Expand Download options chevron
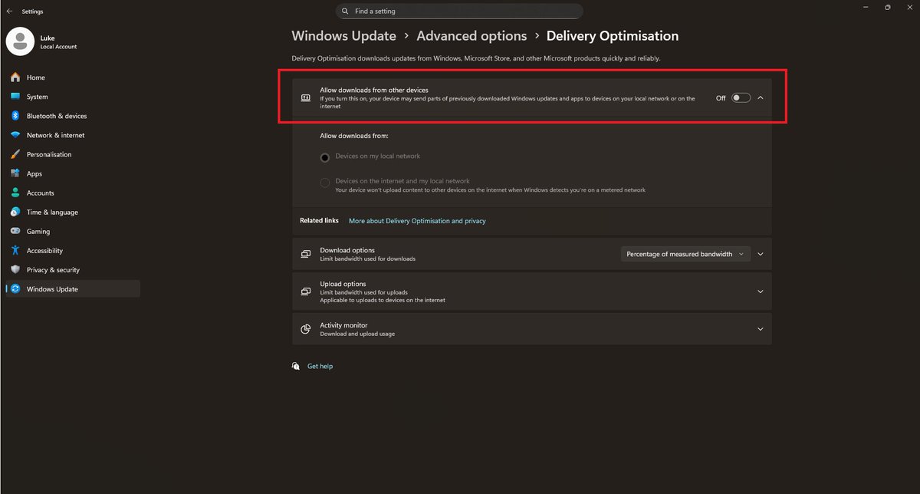Screen dimensions: 920x494 (761, 254)
